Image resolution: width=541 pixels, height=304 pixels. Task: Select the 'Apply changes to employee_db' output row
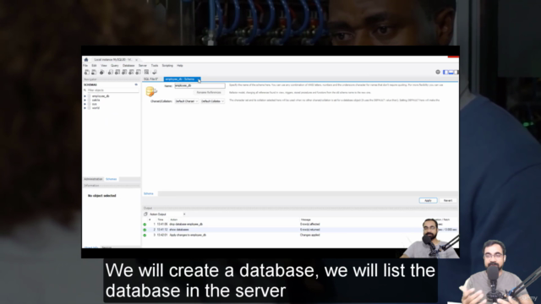tap(300, 235)
